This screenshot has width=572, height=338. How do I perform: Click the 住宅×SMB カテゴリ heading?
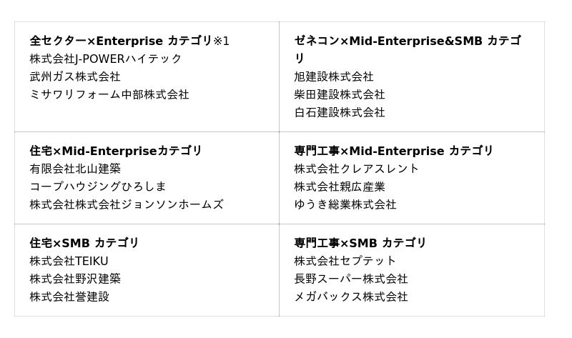(x=84, y=243)
